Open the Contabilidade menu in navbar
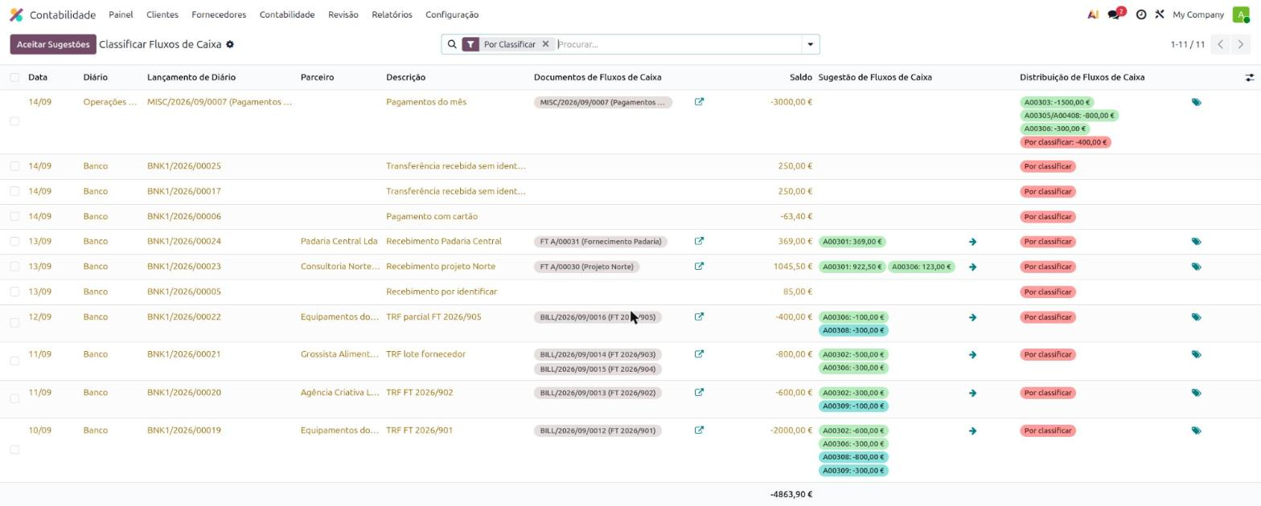The image size is (1261, 506). click(x=287, y=14)
